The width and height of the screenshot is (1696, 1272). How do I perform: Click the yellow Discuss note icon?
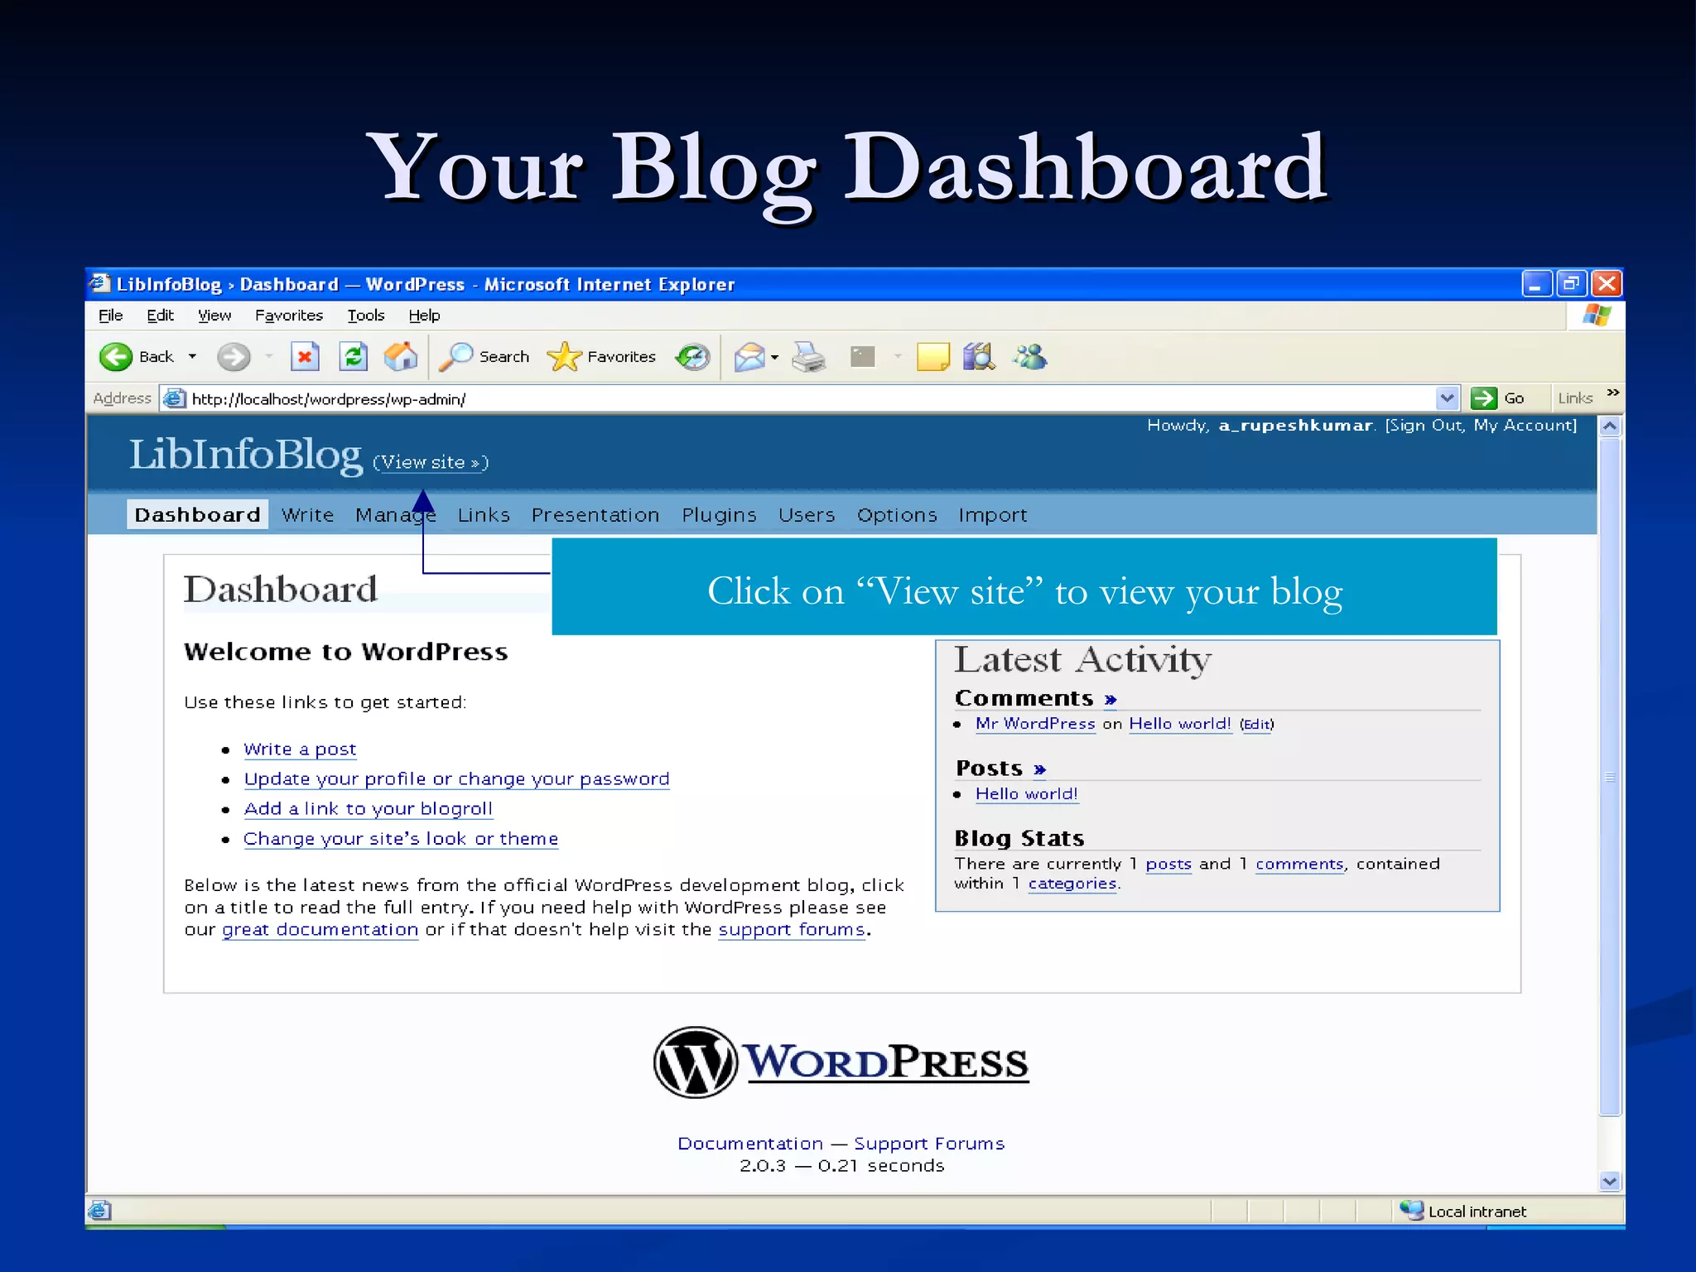[933, 357]
